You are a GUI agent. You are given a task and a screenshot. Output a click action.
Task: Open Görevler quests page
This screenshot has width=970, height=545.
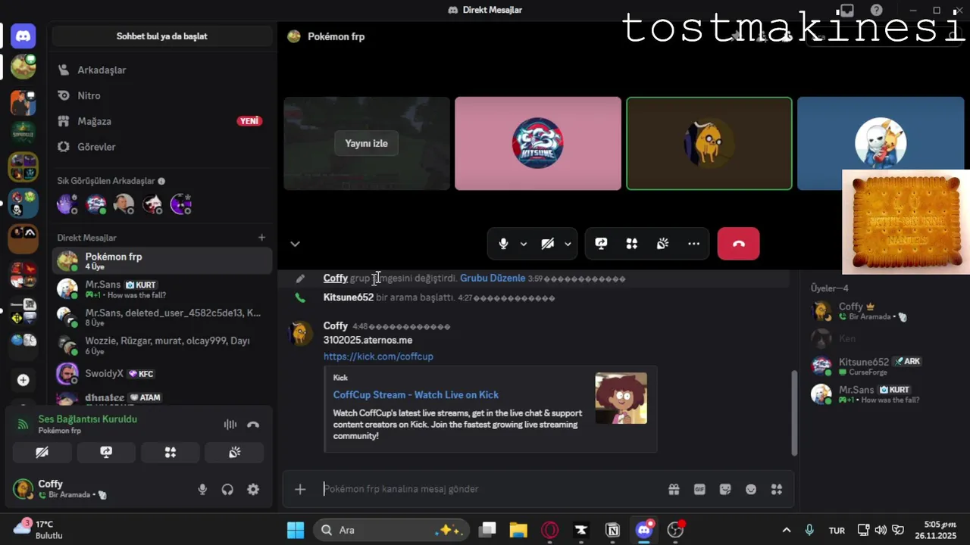pos(161,147)
